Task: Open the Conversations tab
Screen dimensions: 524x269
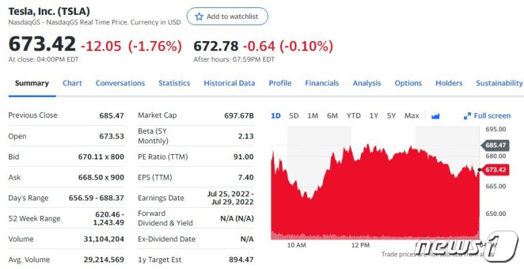Action: click(x=120, y=83)
